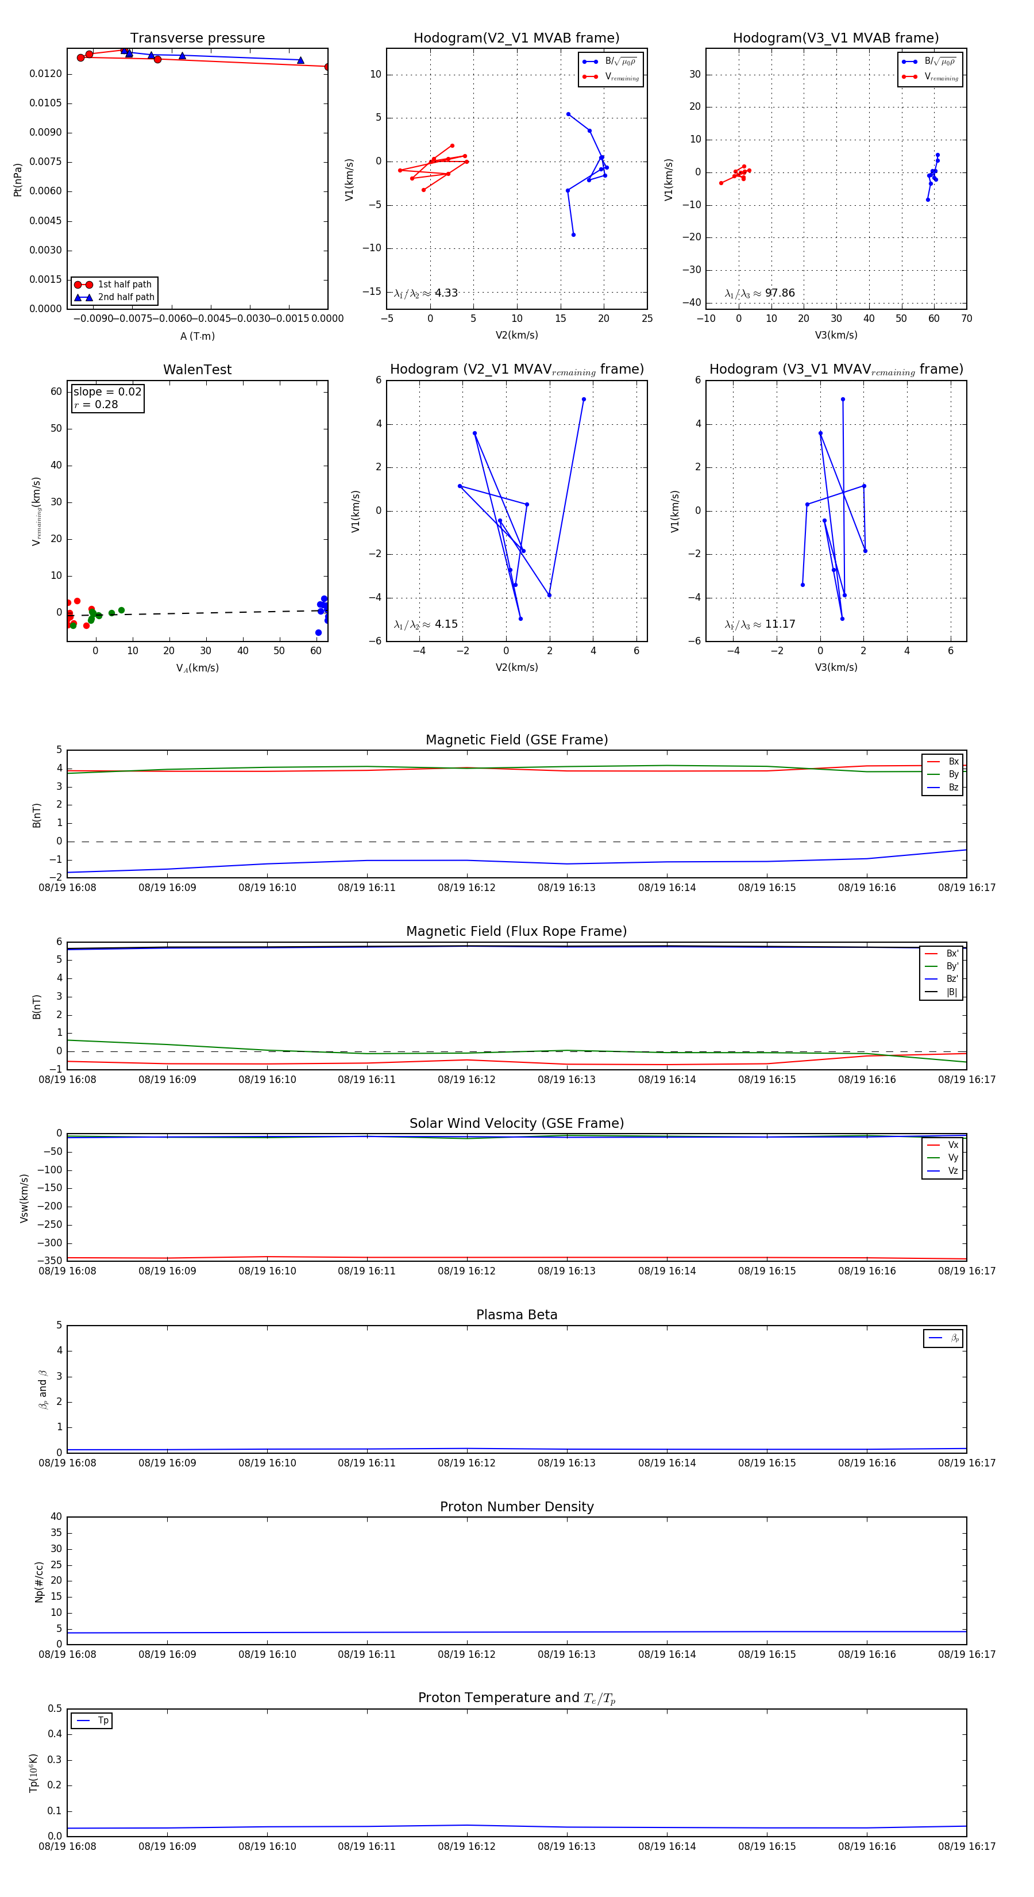1034x1897 pixels.
Task: Click the "0.0120" tick on Transverse pressure axis
Action: (45, 74)
